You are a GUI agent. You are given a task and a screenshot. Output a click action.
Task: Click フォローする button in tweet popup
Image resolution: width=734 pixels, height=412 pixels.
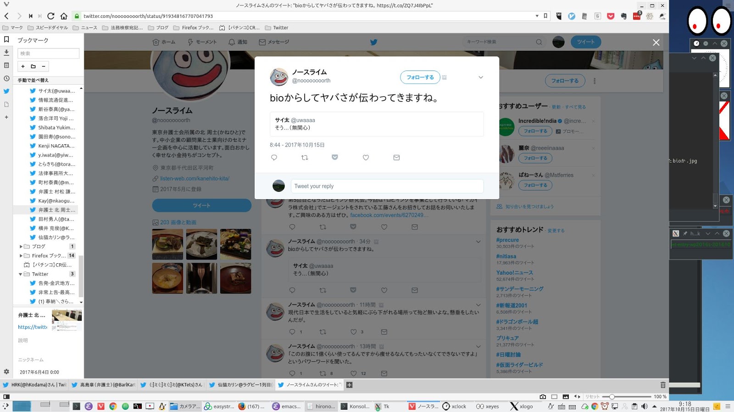tap(420, 77)
